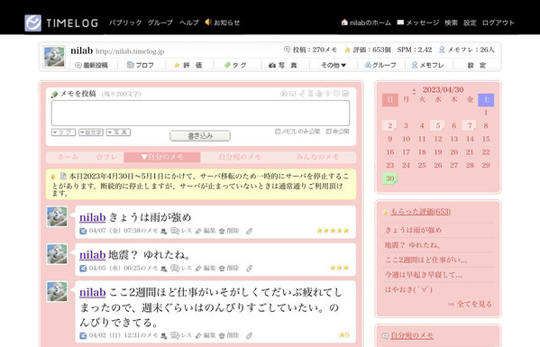Expand the タグ dropdown under the memo box

click(x=63, y=132)
